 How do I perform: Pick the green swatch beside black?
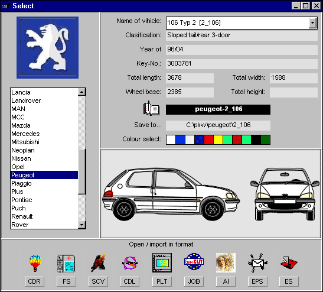(247, 140)
